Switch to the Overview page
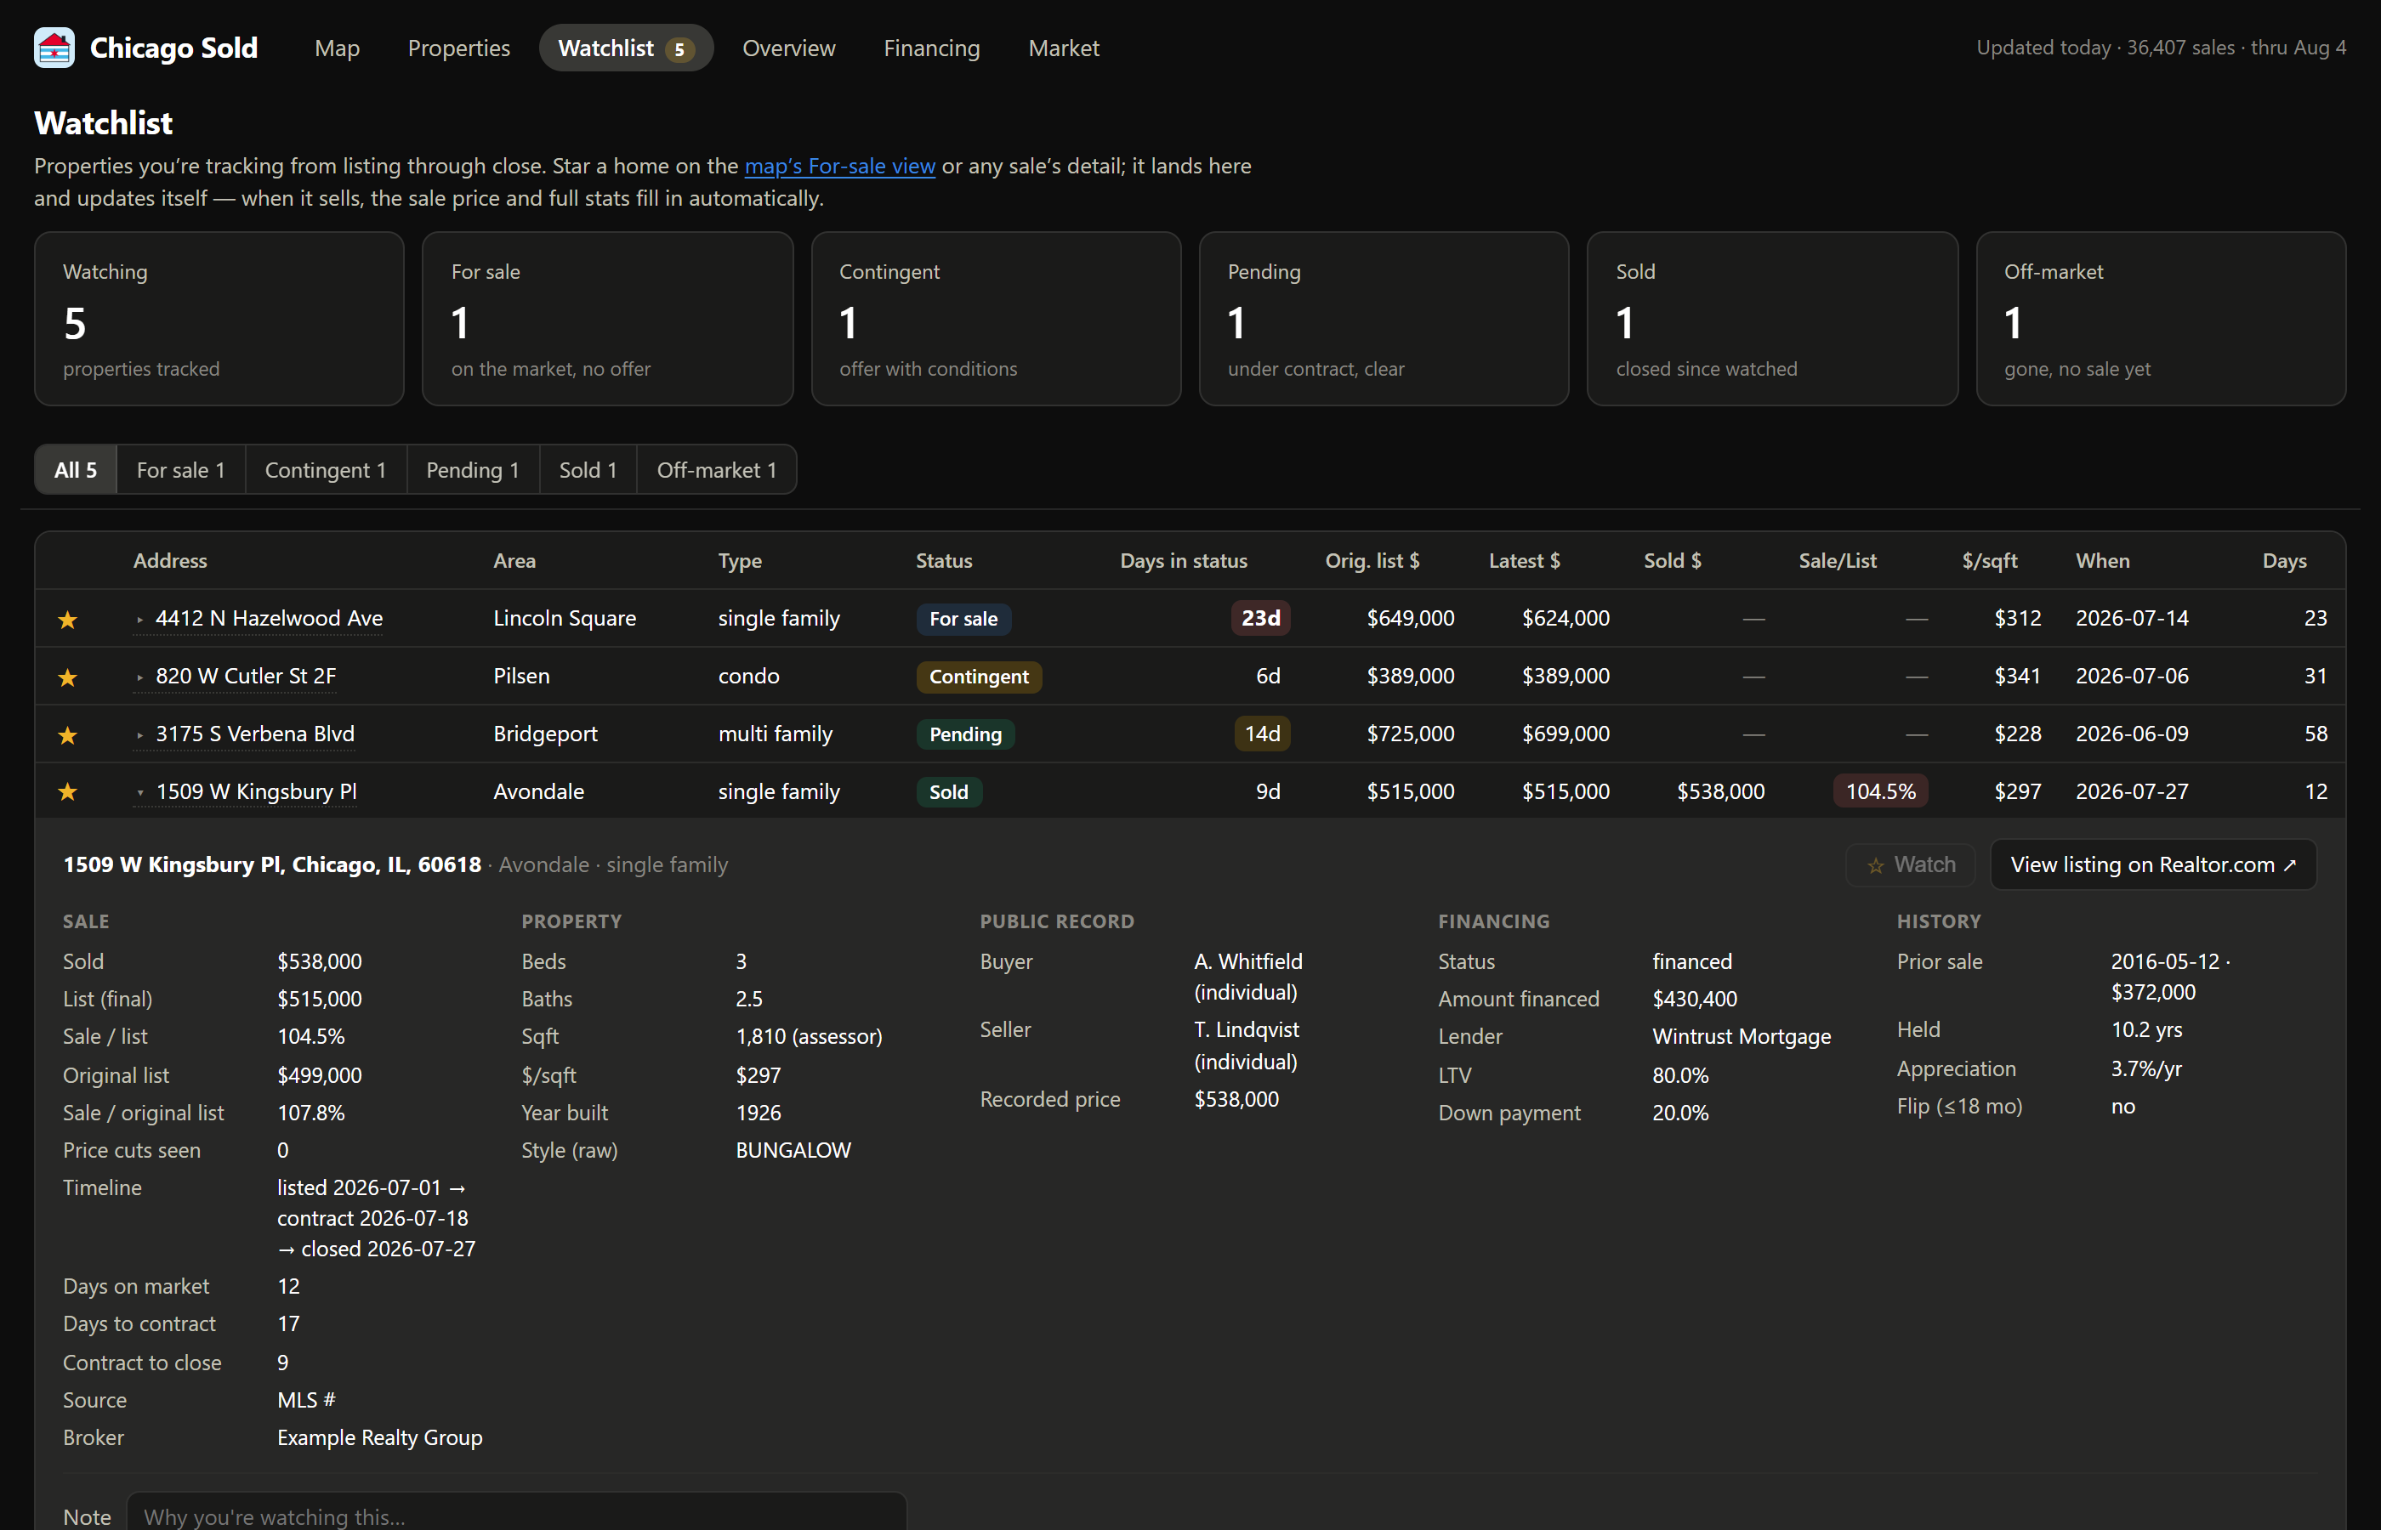The height and width of the screenshot is (1530, 2381). [x=789, y=48]
